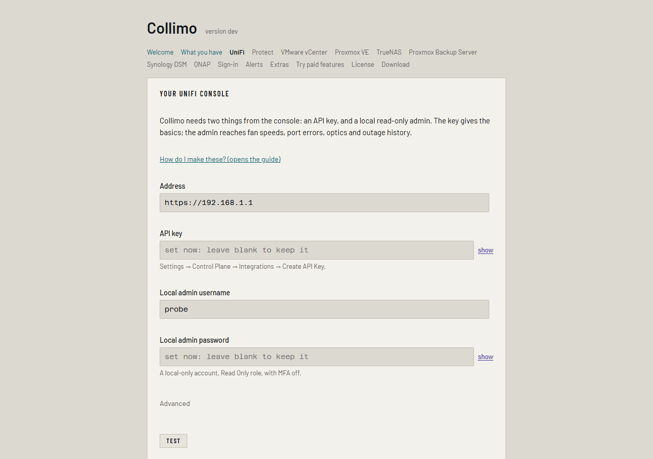
Task: Focus the Local admin password field
Action: 317,356
